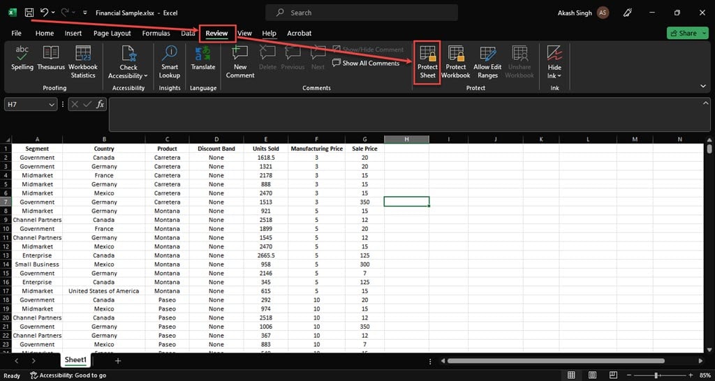
Task: Select the Small Business cell
Action: [37, 264]
